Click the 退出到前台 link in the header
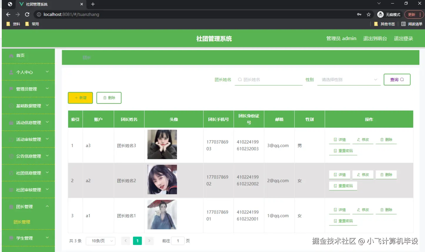The image size is (425, 252). 375,38
